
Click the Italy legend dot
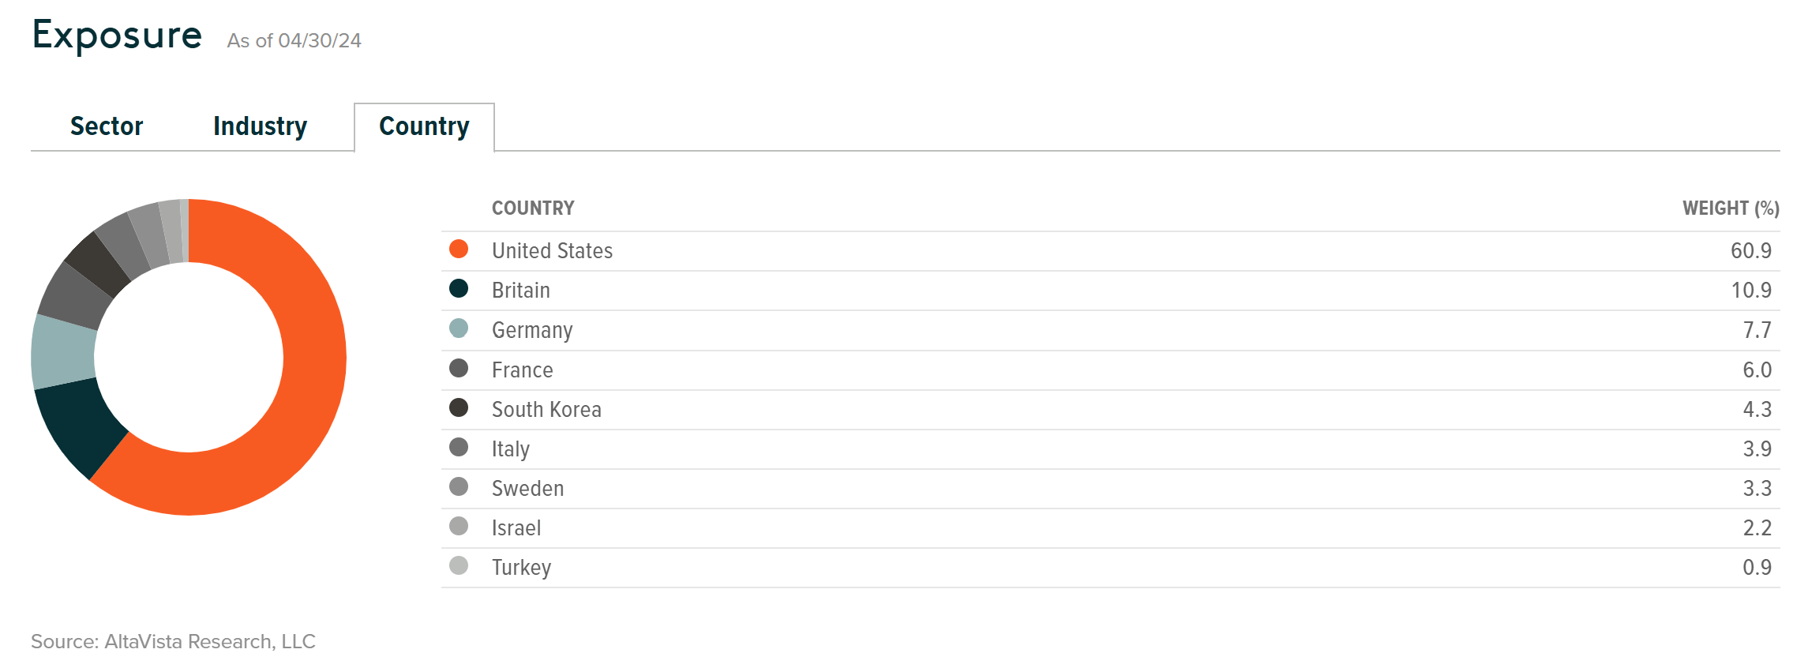point(459,448)
